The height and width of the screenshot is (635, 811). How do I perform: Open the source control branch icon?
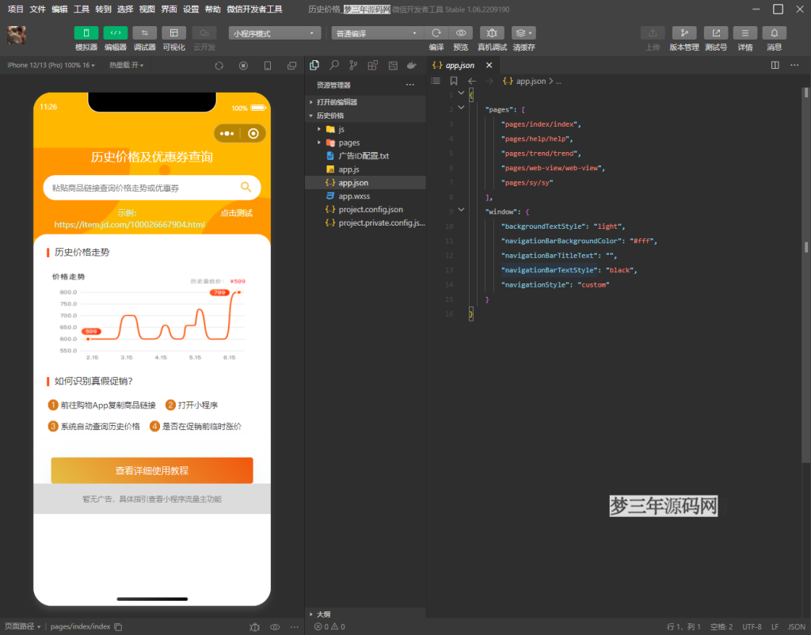click(x=353, y=66)
